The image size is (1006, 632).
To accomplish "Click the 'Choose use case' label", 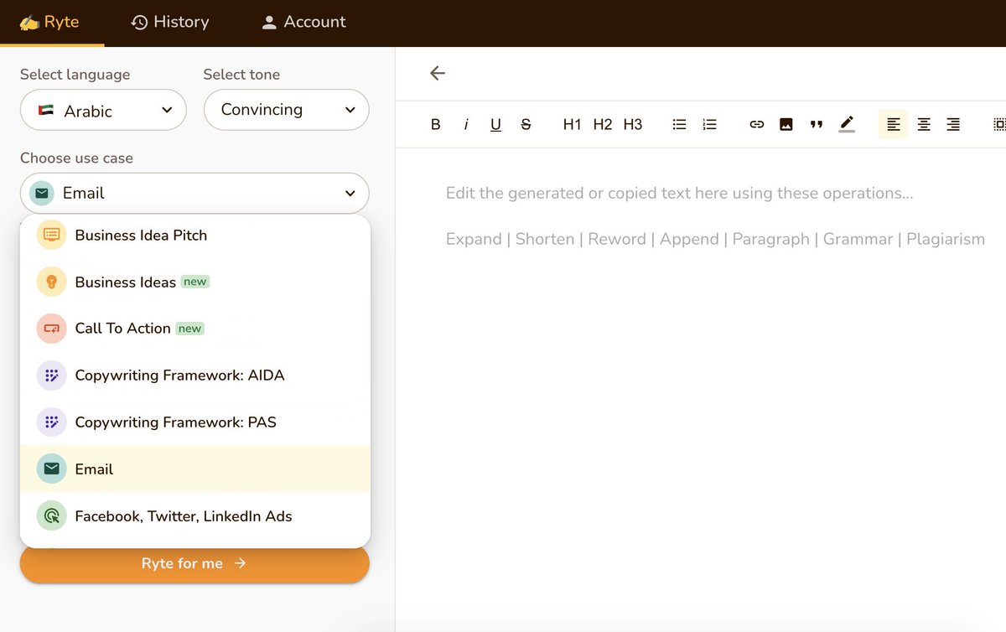I will click(76, 158).
